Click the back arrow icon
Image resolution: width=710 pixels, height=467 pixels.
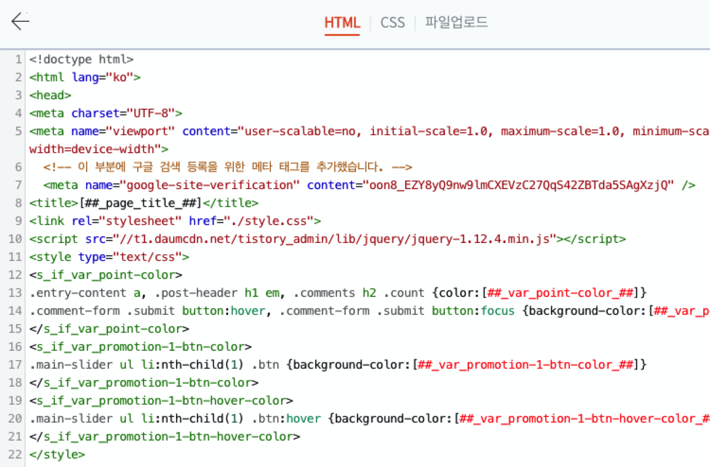pos(20,21)
